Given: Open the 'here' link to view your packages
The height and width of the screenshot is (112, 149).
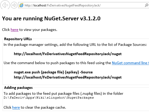Looking at the screenshot, I should click(14, 30).
